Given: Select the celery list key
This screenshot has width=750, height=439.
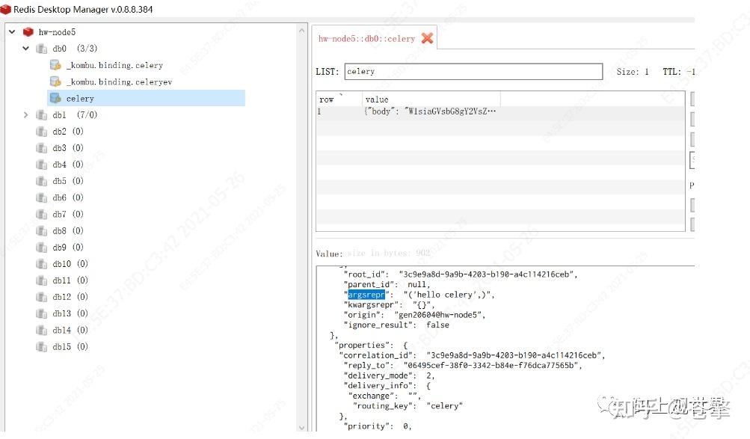Looking at the screenshot, I should pyautogui.click(x=80, y=99).
